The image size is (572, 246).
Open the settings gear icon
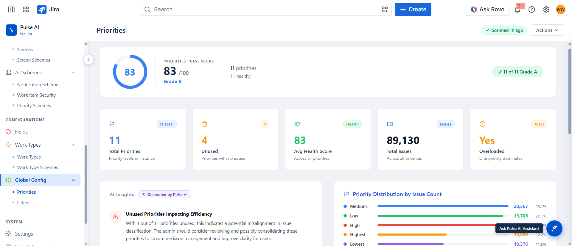pos(546,10)
